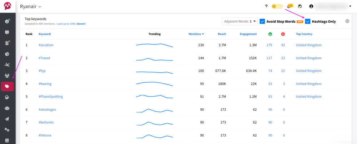Open the gears settings sidebar icon

pos(7,130)
